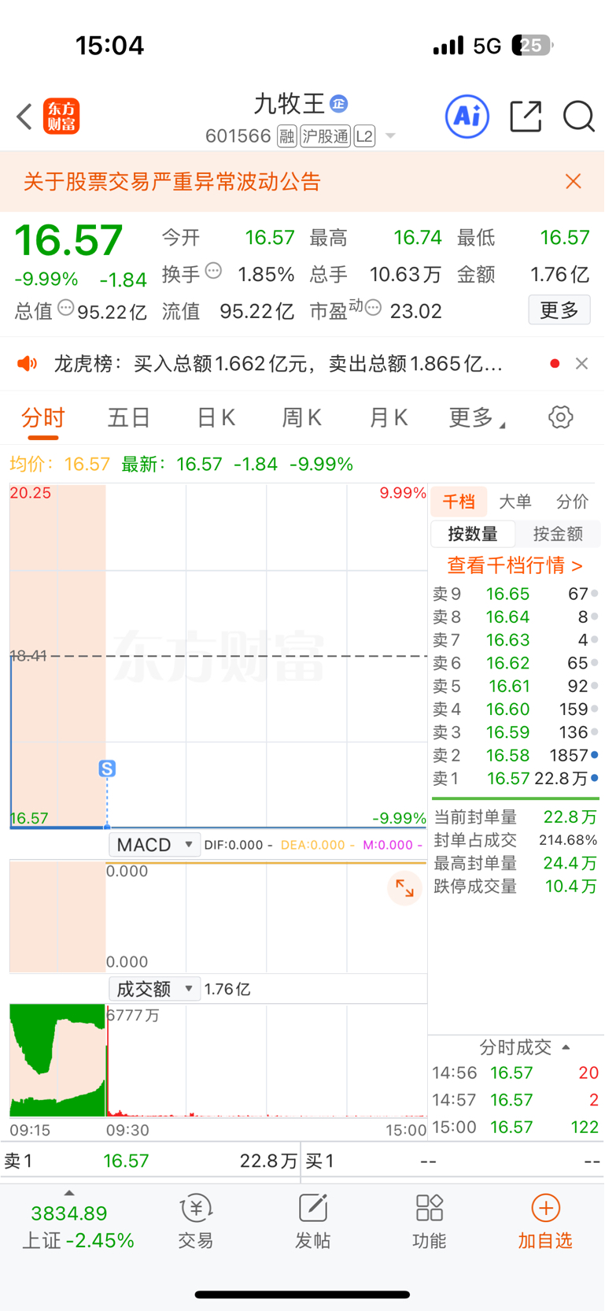Expand the 上证 index bar
This screenshot has width=605, height=1311.
pyautogui.click(x=78, y=1224)
